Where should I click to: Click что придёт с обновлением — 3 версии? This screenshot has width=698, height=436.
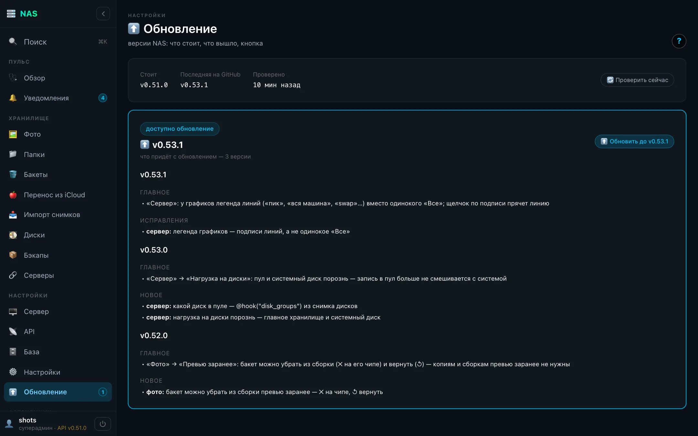pyautogui.click(x=195, y=157)
